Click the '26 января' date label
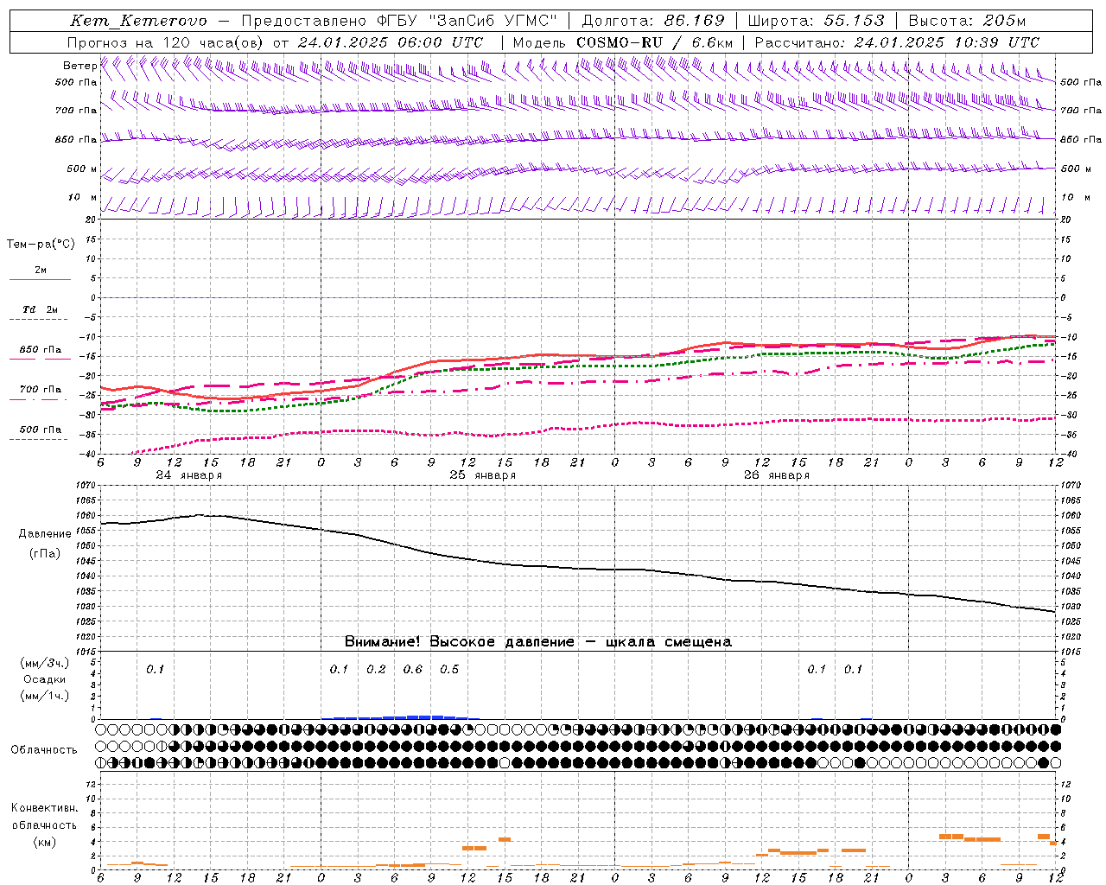This screenshot has width=1106, height=885. pyautogui.click(x=776, y=475)
